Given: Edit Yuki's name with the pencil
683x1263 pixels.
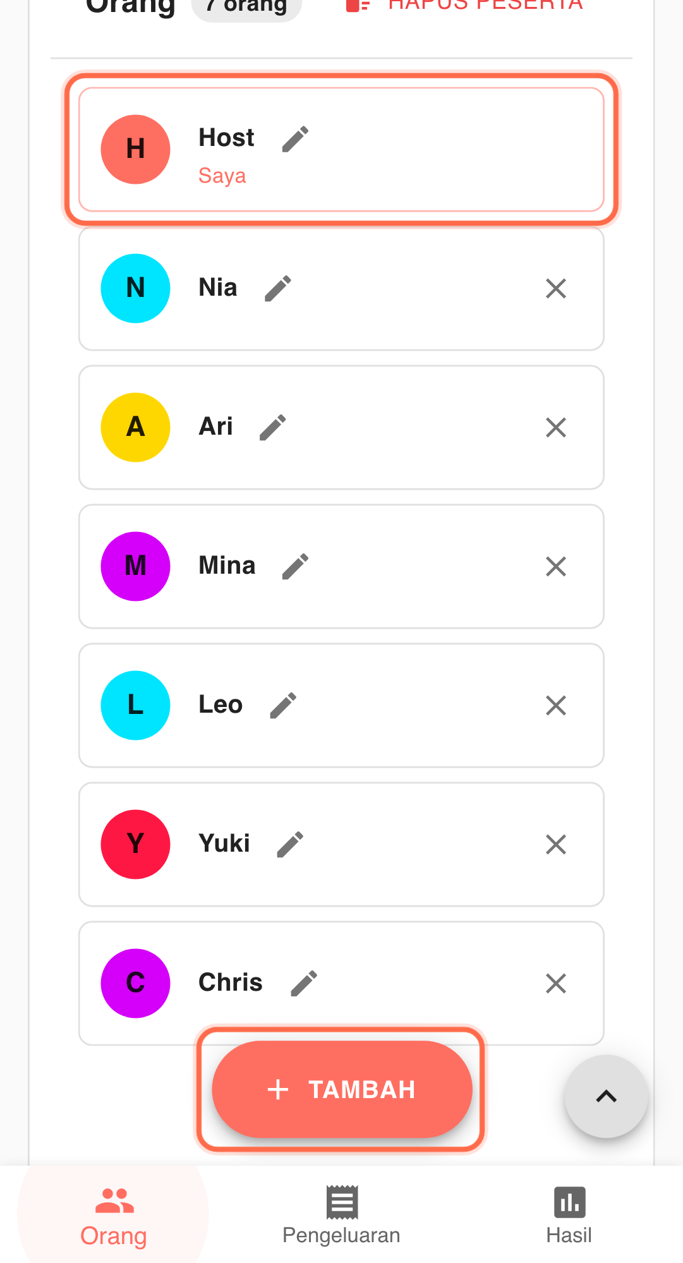Looking at the screenshot, I should pyautogui.click(x=290, y=844).
